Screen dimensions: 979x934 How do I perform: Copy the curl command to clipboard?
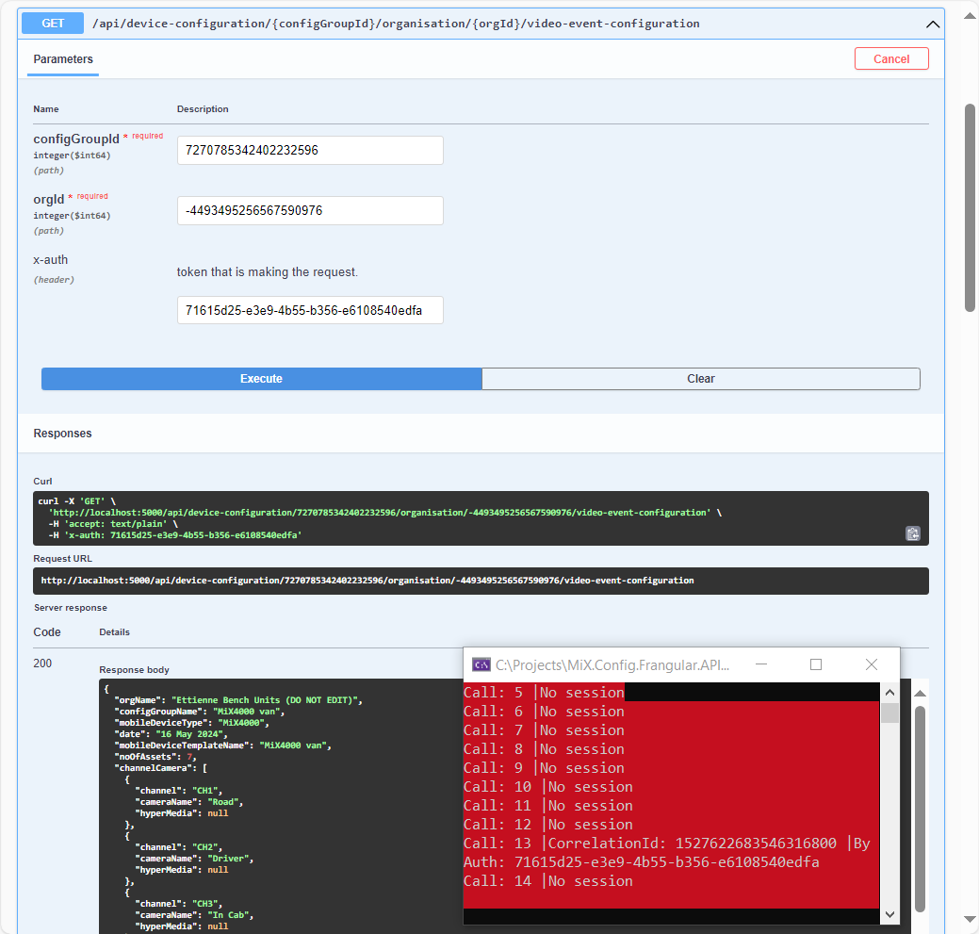tap(912, 533)
